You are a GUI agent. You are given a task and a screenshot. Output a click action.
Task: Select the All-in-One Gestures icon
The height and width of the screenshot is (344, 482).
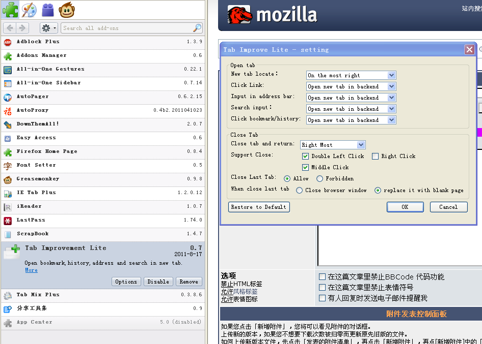8,70
